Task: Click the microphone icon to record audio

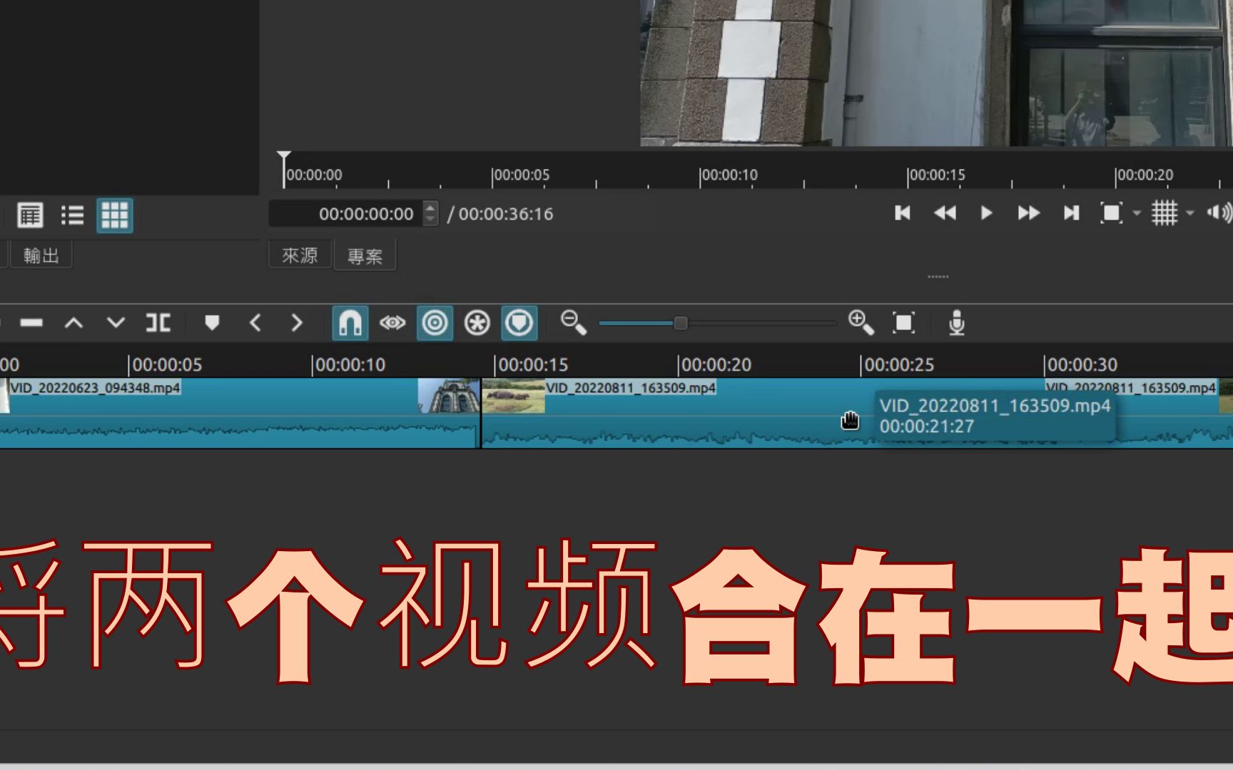Action: click(x=956, y=322)
